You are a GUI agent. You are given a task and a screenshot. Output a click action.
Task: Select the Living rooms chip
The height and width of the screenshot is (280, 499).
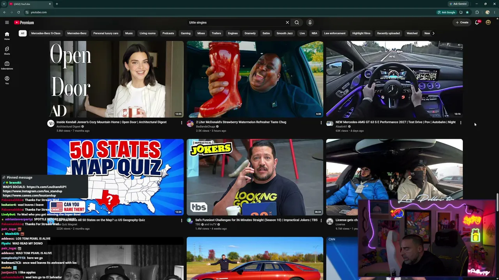148,33
